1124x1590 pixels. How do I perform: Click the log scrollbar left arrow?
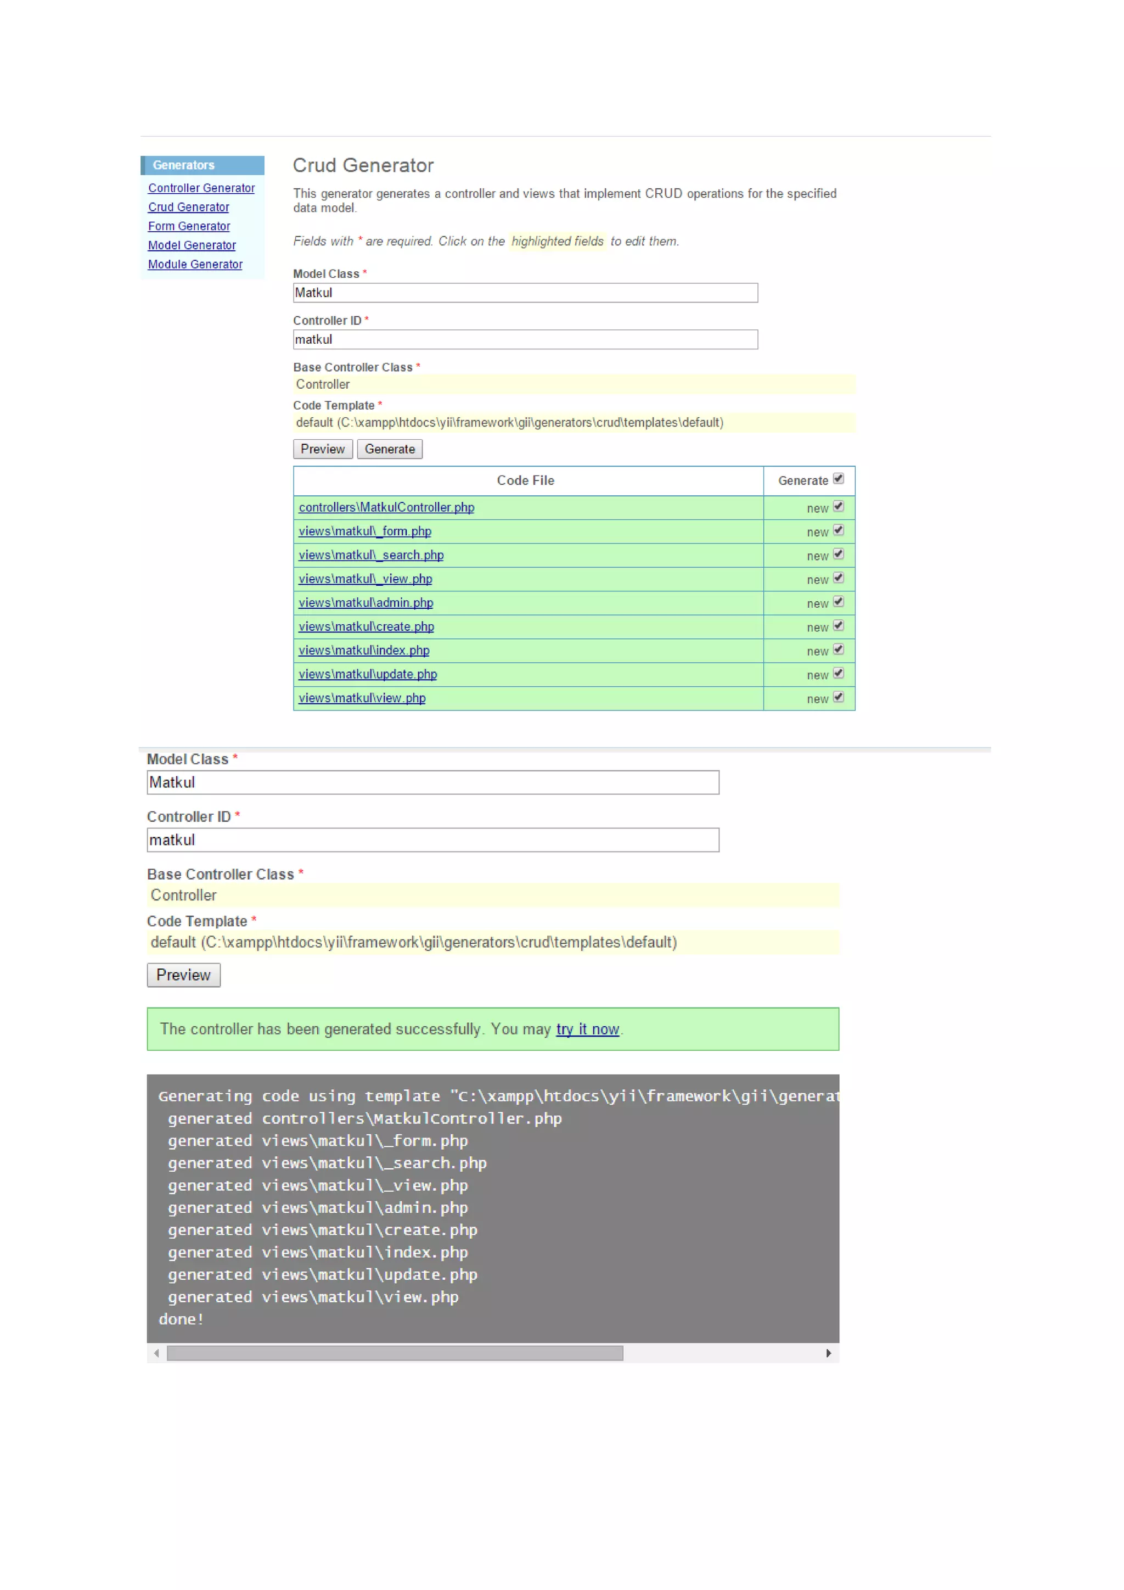156,1353
